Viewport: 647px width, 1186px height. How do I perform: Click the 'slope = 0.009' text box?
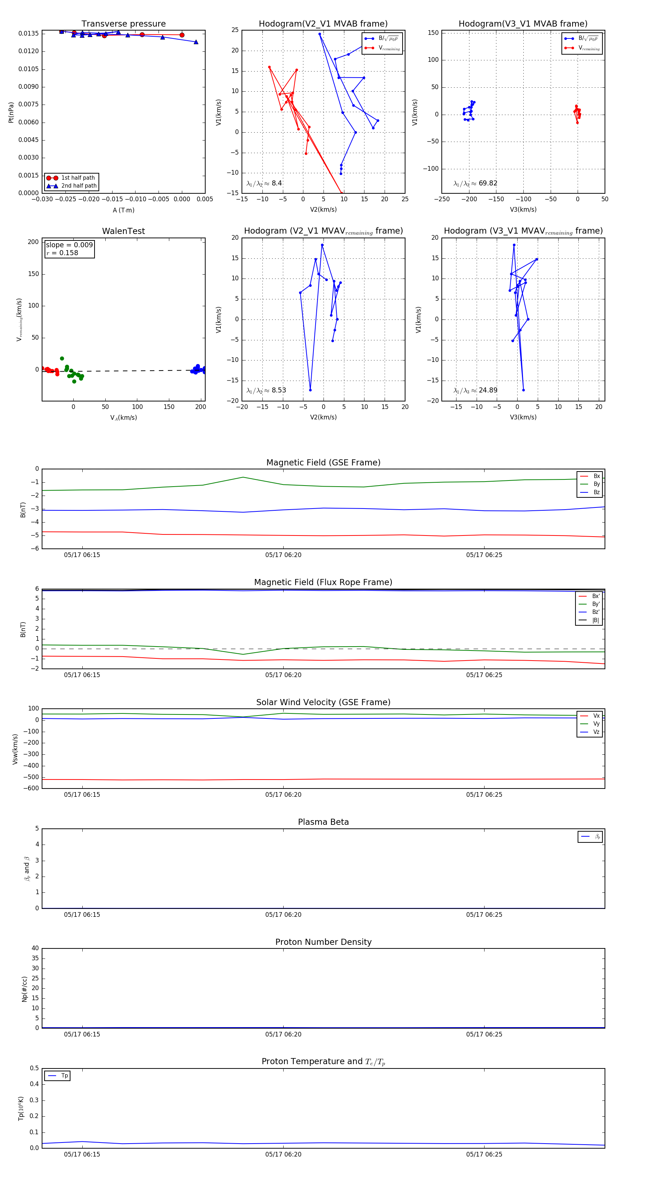[x=69, y=245]
